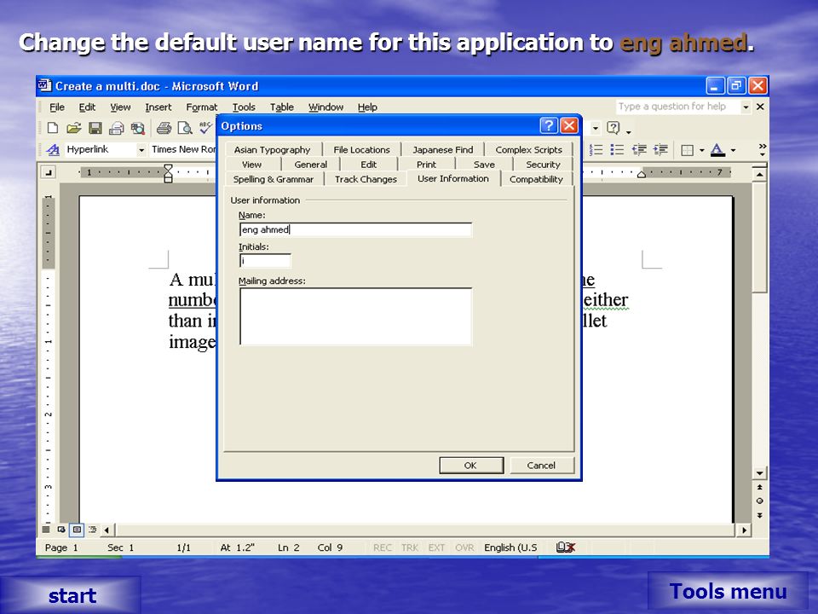
Task: Click the Name field containing eng ahmed
Action: click(356, 229)
